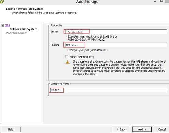Image resolution: width=169 pixels, height=133 pixels.
Task: Click the 'Server:' label
Action: pyautogui.click(x=55, y=31)
